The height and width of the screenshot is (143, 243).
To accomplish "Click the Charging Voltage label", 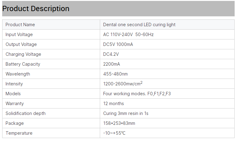I will pyautogui.click(x=23, y=54).
